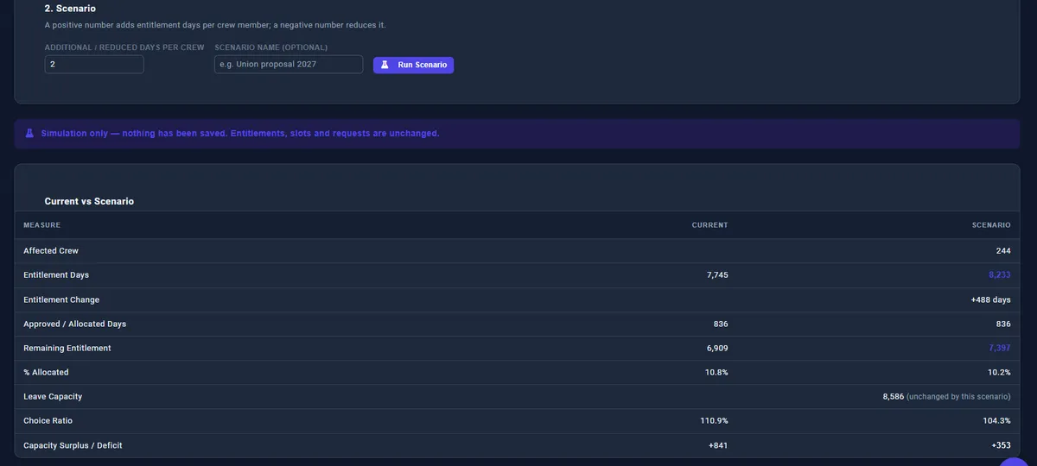Click current Approved / Allocated Days 836

(x=721, y=324)
